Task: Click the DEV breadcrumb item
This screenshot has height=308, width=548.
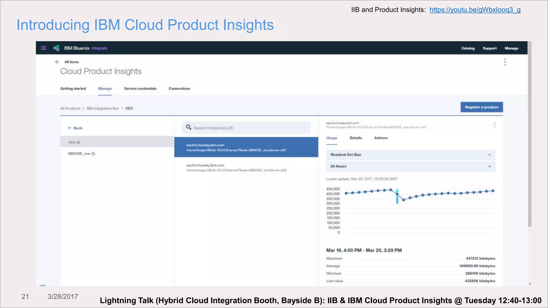Action: 129,108
